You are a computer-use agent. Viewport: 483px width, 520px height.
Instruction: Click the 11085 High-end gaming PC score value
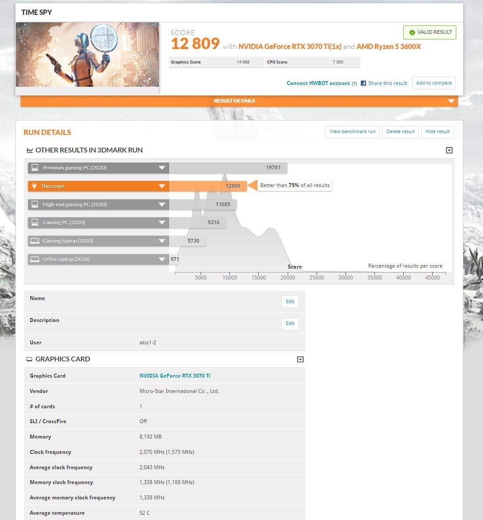coord(223,205)
